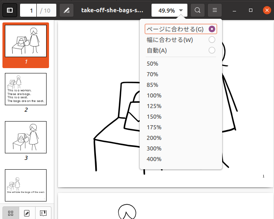Collapse the zoom dropdown arrow
Image resolution: width=274 pixels, height=219 pixels.
pos(181,10)
